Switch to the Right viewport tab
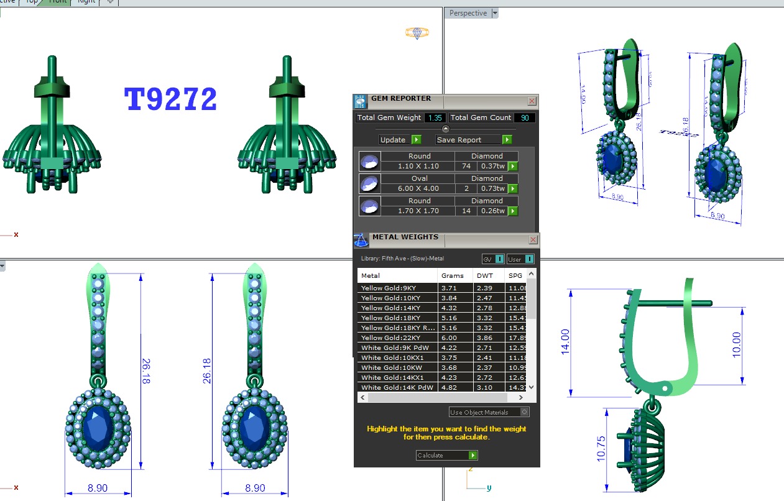The width and height of the screenshot is (784, 501). click(86, 2)
